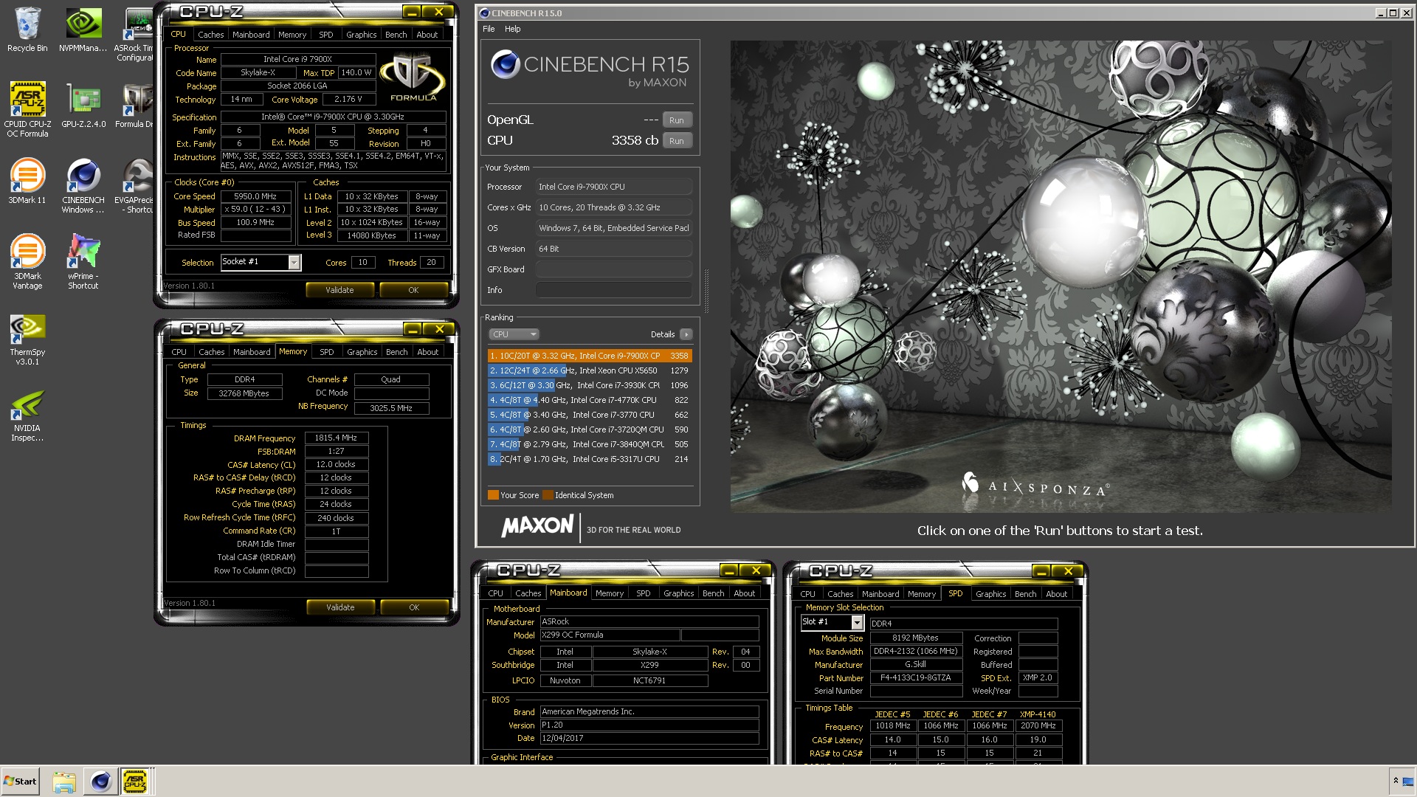Open the Ranking CPU dropdown in Cinebench
The image size is (1417, 797).
513,334
